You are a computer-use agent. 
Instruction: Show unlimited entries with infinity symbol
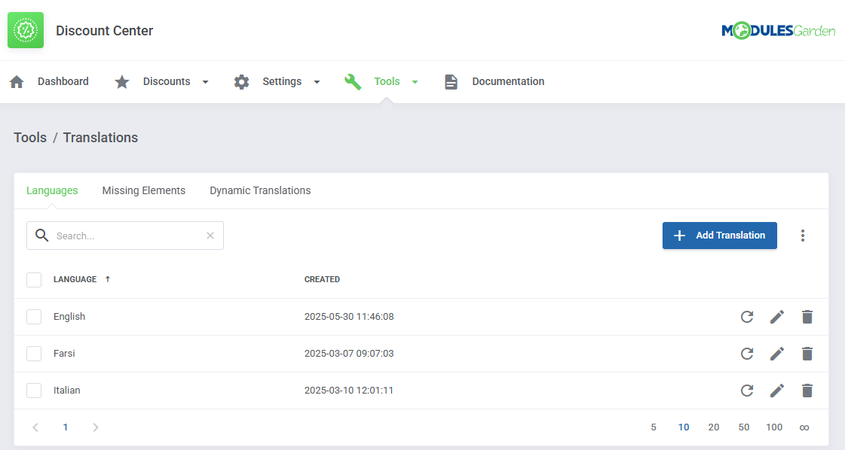(x=804, y=427)
